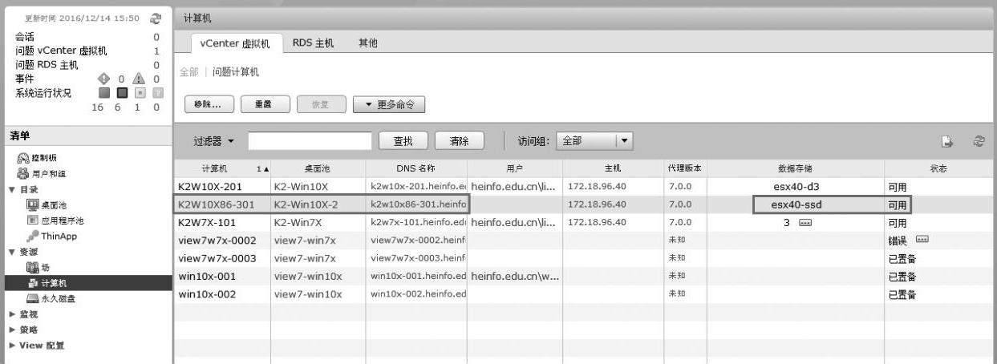Select the K2W10X86-301 computer row

584,204
